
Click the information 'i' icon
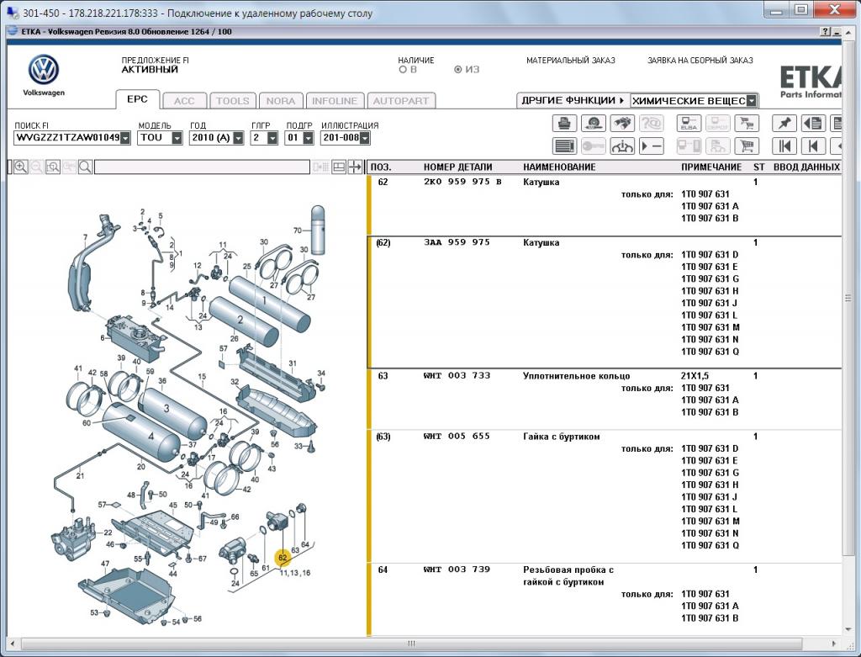click(x=621, y=146)
